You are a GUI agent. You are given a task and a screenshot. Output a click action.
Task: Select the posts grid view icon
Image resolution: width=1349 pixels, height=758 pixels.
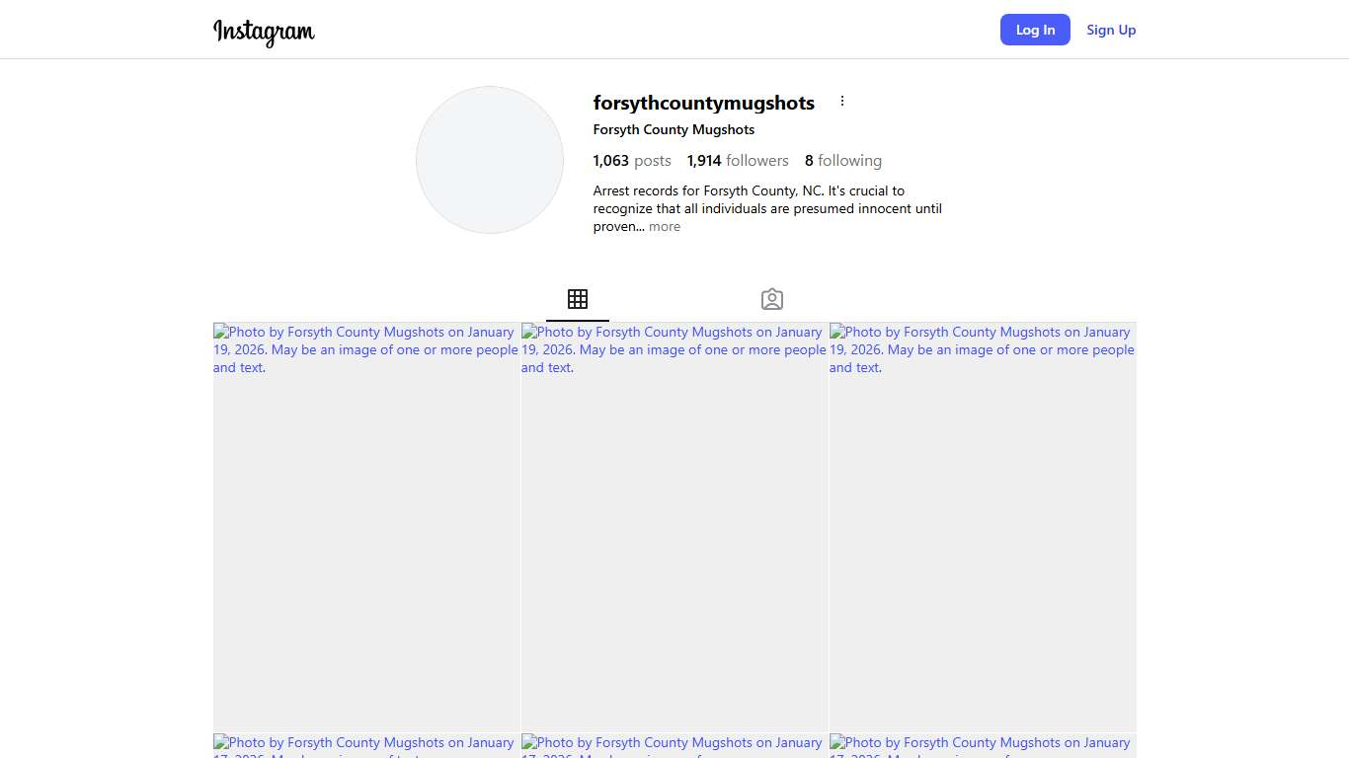[x=578, y=299]
